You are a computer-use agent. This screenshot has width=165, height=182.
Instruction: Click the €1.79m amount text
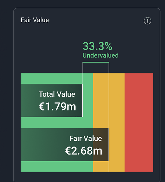58,107
